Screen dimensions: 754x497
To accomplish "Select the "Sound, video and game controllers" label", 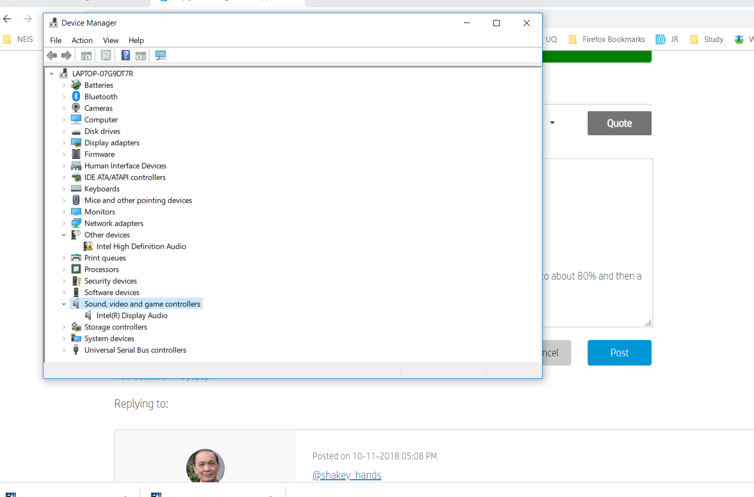I will [x=142, y=304].
